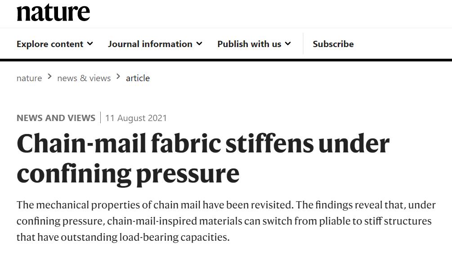452x260 pixels.
Task: Expand the Publish with us chevron arrow
Action: (288, 43)
